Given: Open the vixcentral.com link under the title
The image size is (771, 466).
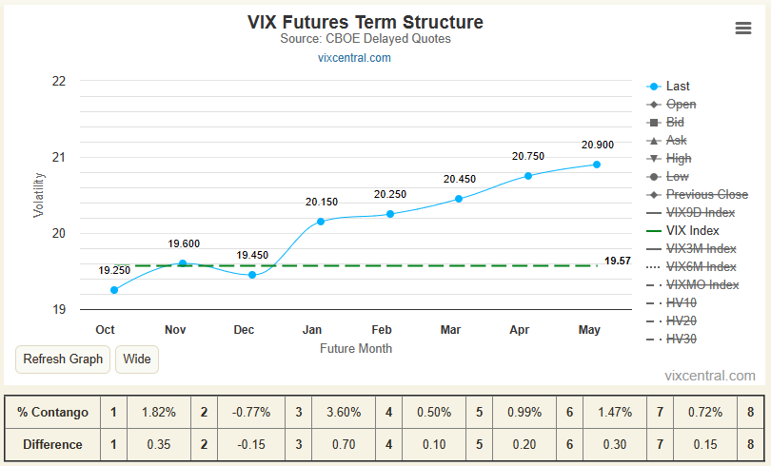Looking at the screenshot, I should pos(354,58).
